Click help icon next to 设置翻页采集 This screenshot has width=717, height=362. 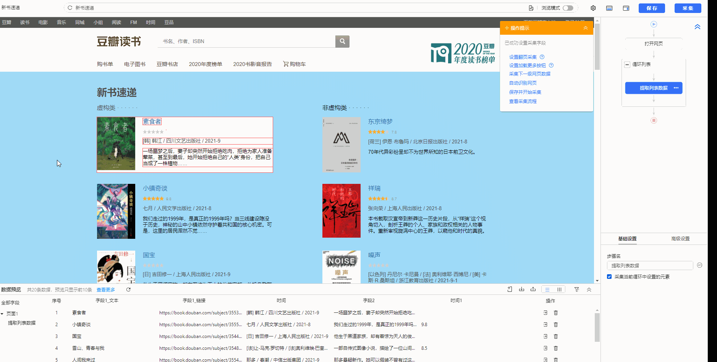coord(542,57)
